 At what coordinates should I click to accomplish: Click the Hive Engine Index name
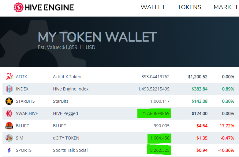[71, 89]
